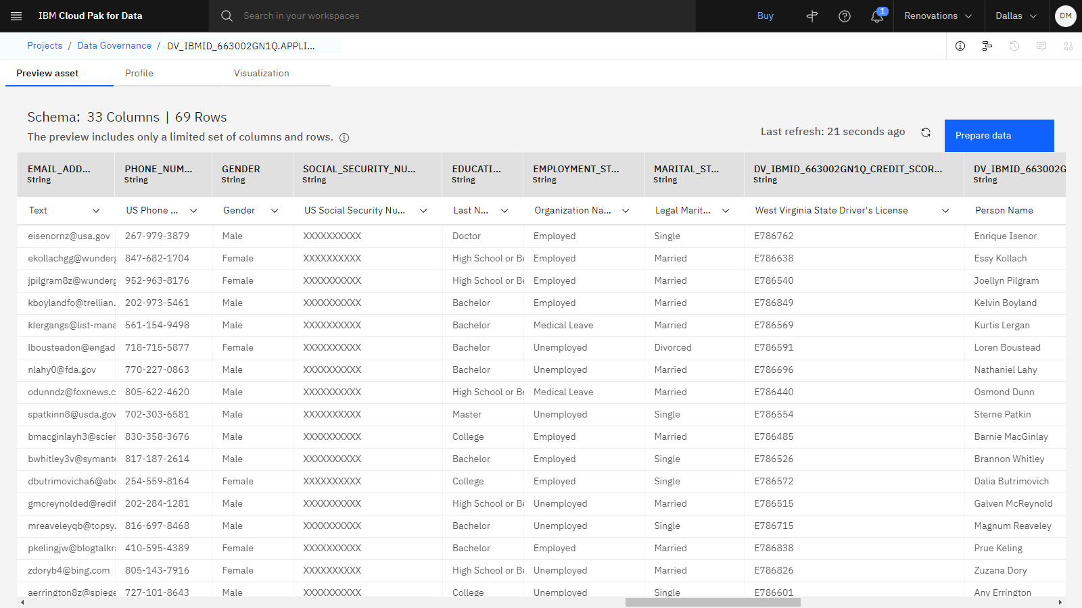Click the EMAIL_ADD... column header
The height and width of the screenshot is (608, 1082).
pos(66,174)
